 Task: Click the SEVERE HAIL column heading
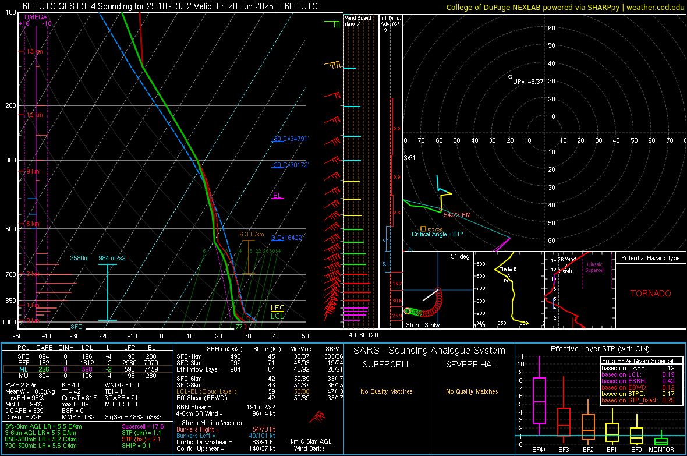472,365
